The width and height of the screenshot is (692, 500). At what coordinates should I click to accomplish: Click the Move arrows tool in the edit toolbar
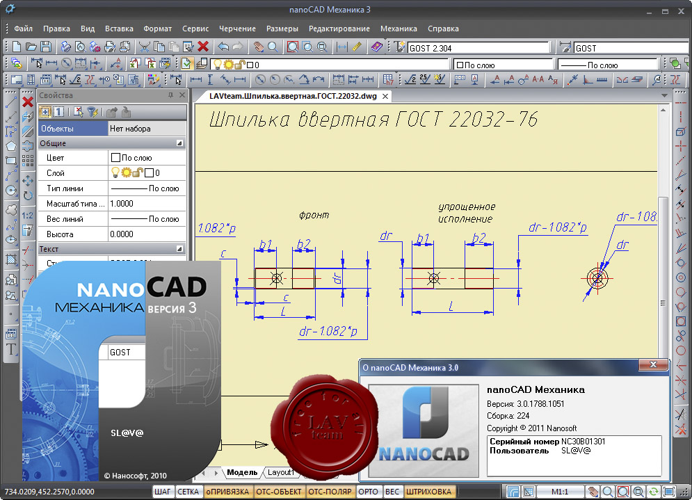(28, 181)
